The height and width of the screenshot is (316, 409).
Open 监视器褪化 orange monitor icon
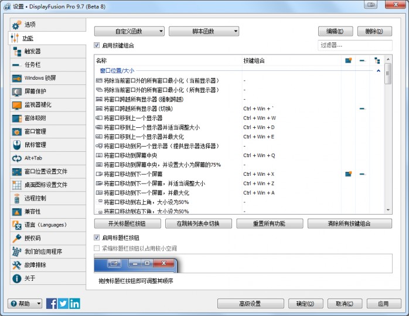click(16, 105)
